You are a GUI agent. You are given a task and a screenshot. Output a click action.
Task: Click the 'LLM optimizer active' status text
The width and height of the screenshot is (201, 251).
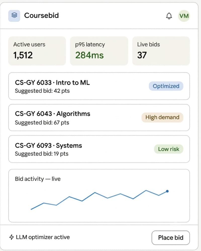(43, 237)
